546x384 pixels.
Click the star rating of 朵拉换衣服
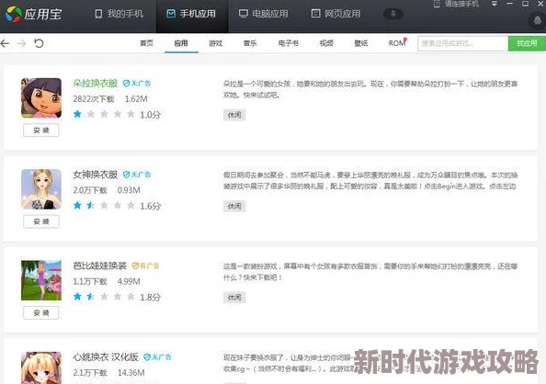(104, 114)
